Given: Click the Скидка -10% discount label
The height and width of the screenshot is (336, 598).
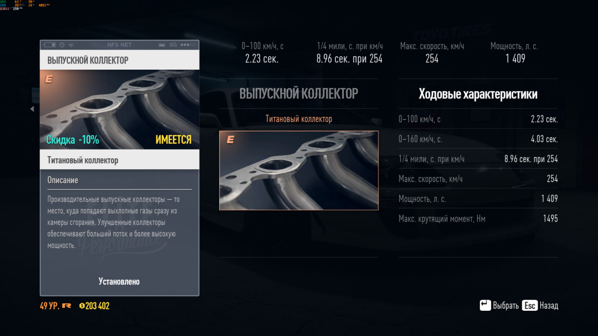Looking at the screenshot, I should (73, 140).
